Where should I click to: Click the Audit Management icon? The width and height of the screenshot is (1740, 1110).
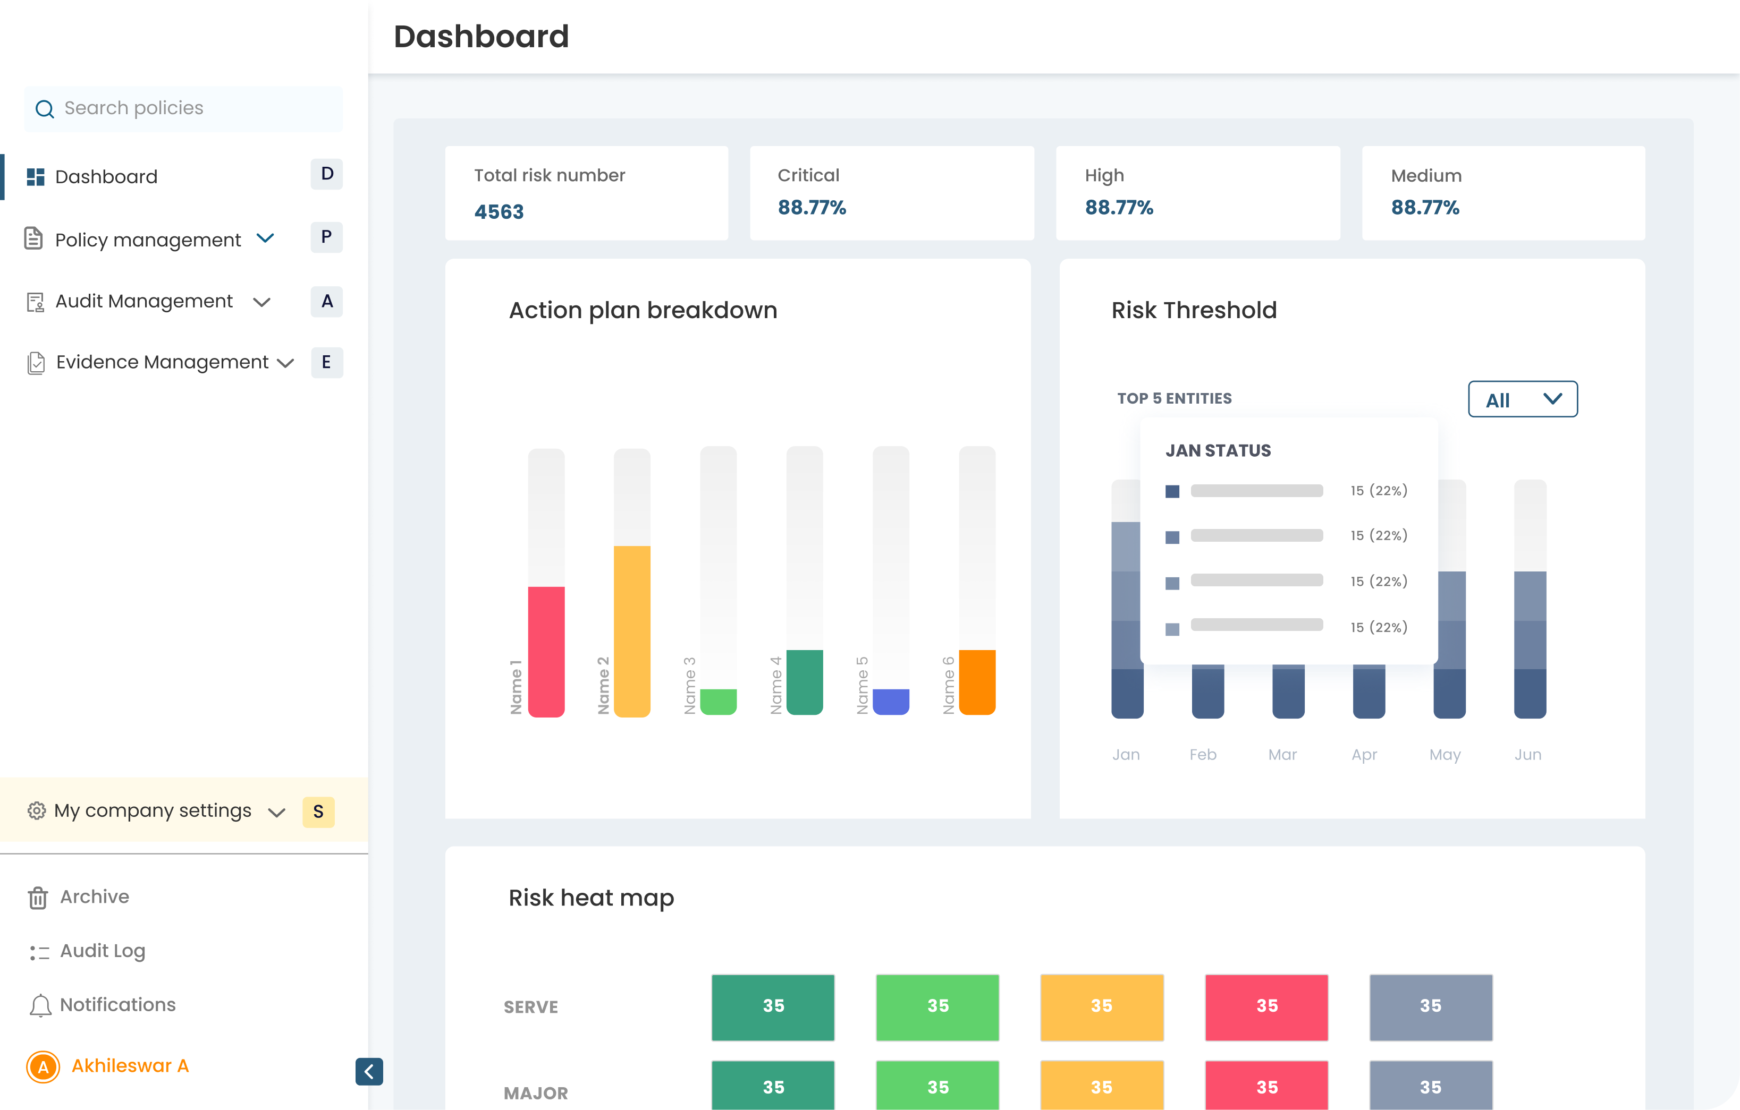click(36, 302)
